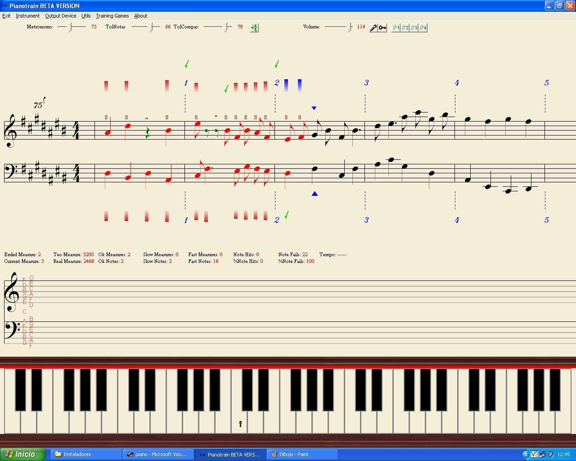The image size is (576, 461).
Task: Click the 'Fast Notes: 18' statistic
Action: pos(203,261)
